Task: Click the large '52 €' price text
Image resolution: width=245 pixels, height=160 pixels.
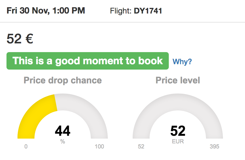Action: click(20, 39)
